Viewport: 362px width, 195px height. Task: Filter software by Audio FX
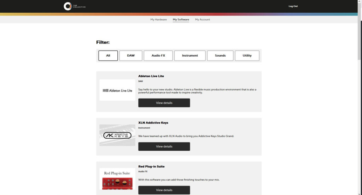click(x=158, y=56)
